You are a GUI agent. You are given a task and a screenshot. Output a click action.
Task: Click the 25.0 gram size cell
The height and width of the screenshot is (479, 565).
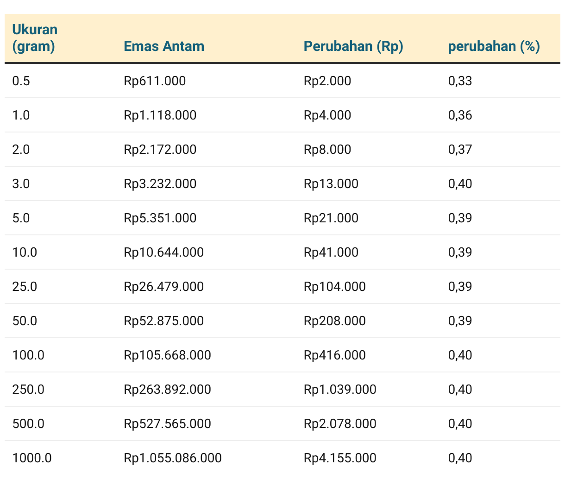click(x=25, y=287)
